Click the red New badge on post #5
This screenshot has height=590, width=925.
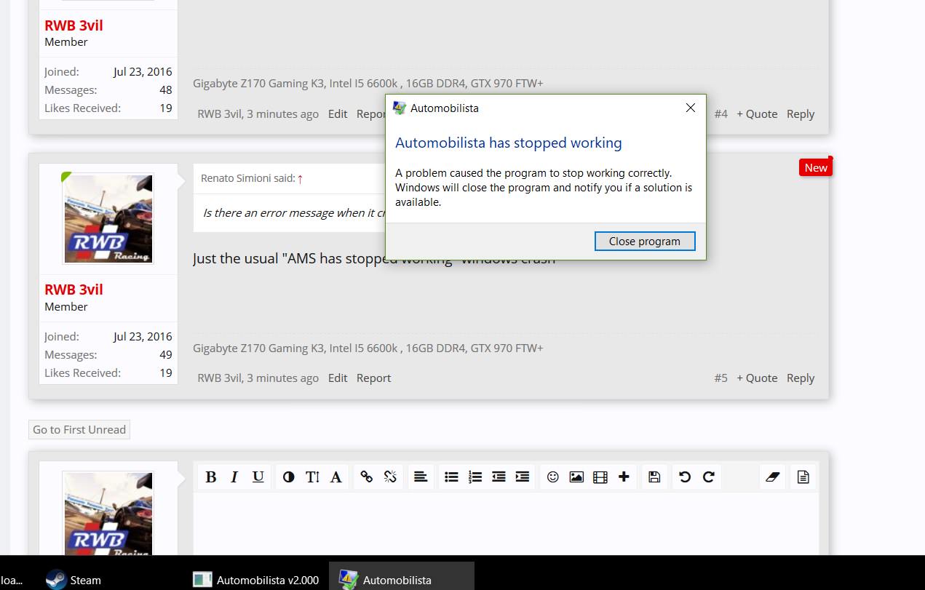815,167
